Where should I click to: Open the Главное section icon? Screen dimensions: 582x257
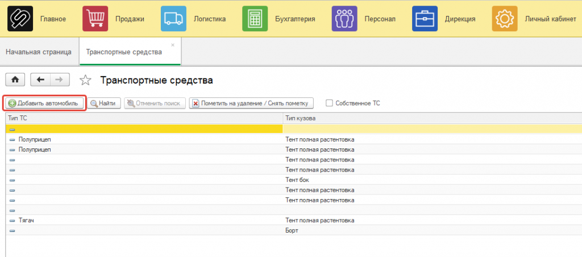(20, 19)
